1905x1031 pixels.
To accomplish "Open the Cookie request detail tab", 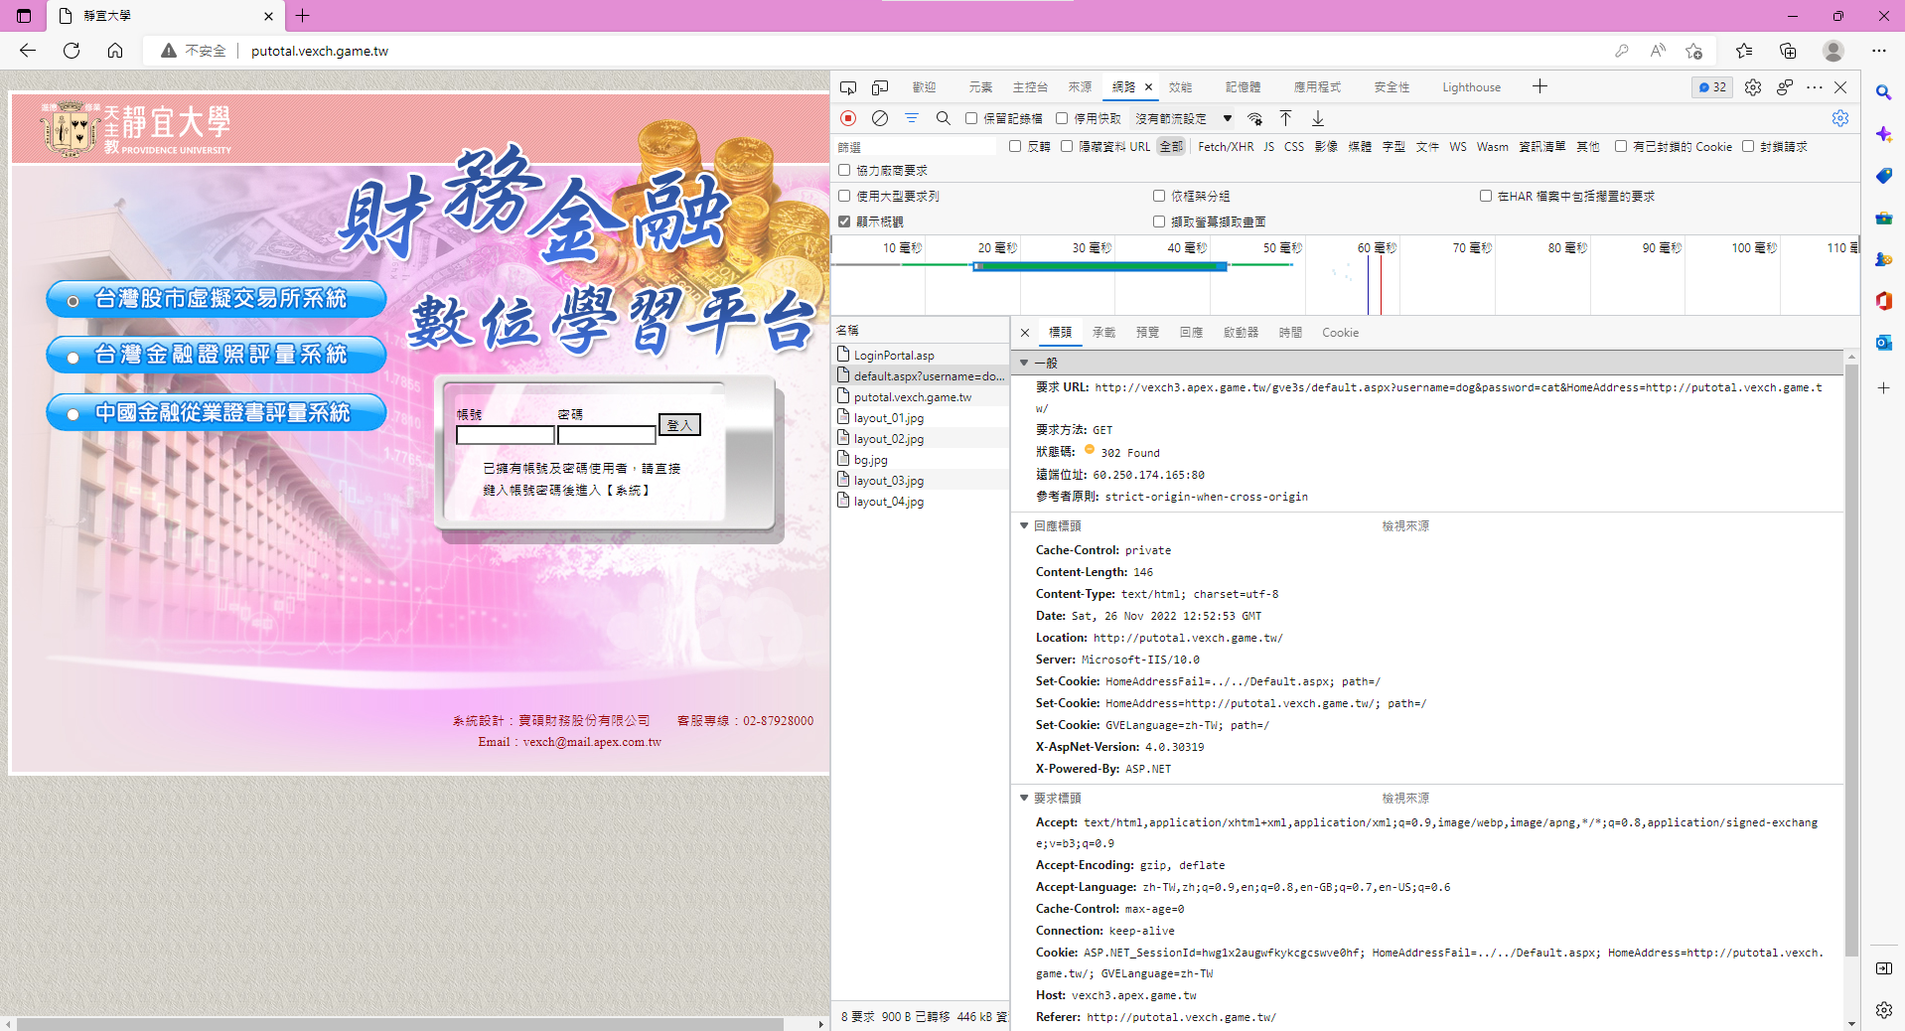I will 1340,333.
